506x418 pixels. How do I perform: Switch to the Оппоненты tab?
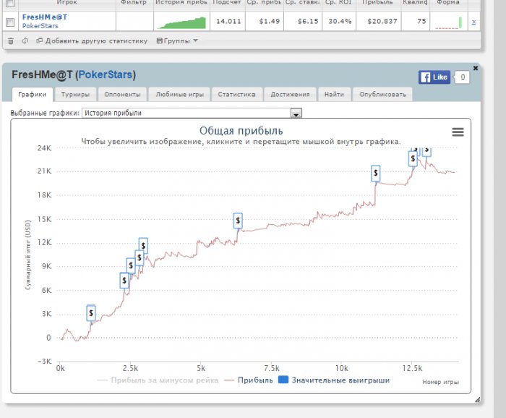122,95
